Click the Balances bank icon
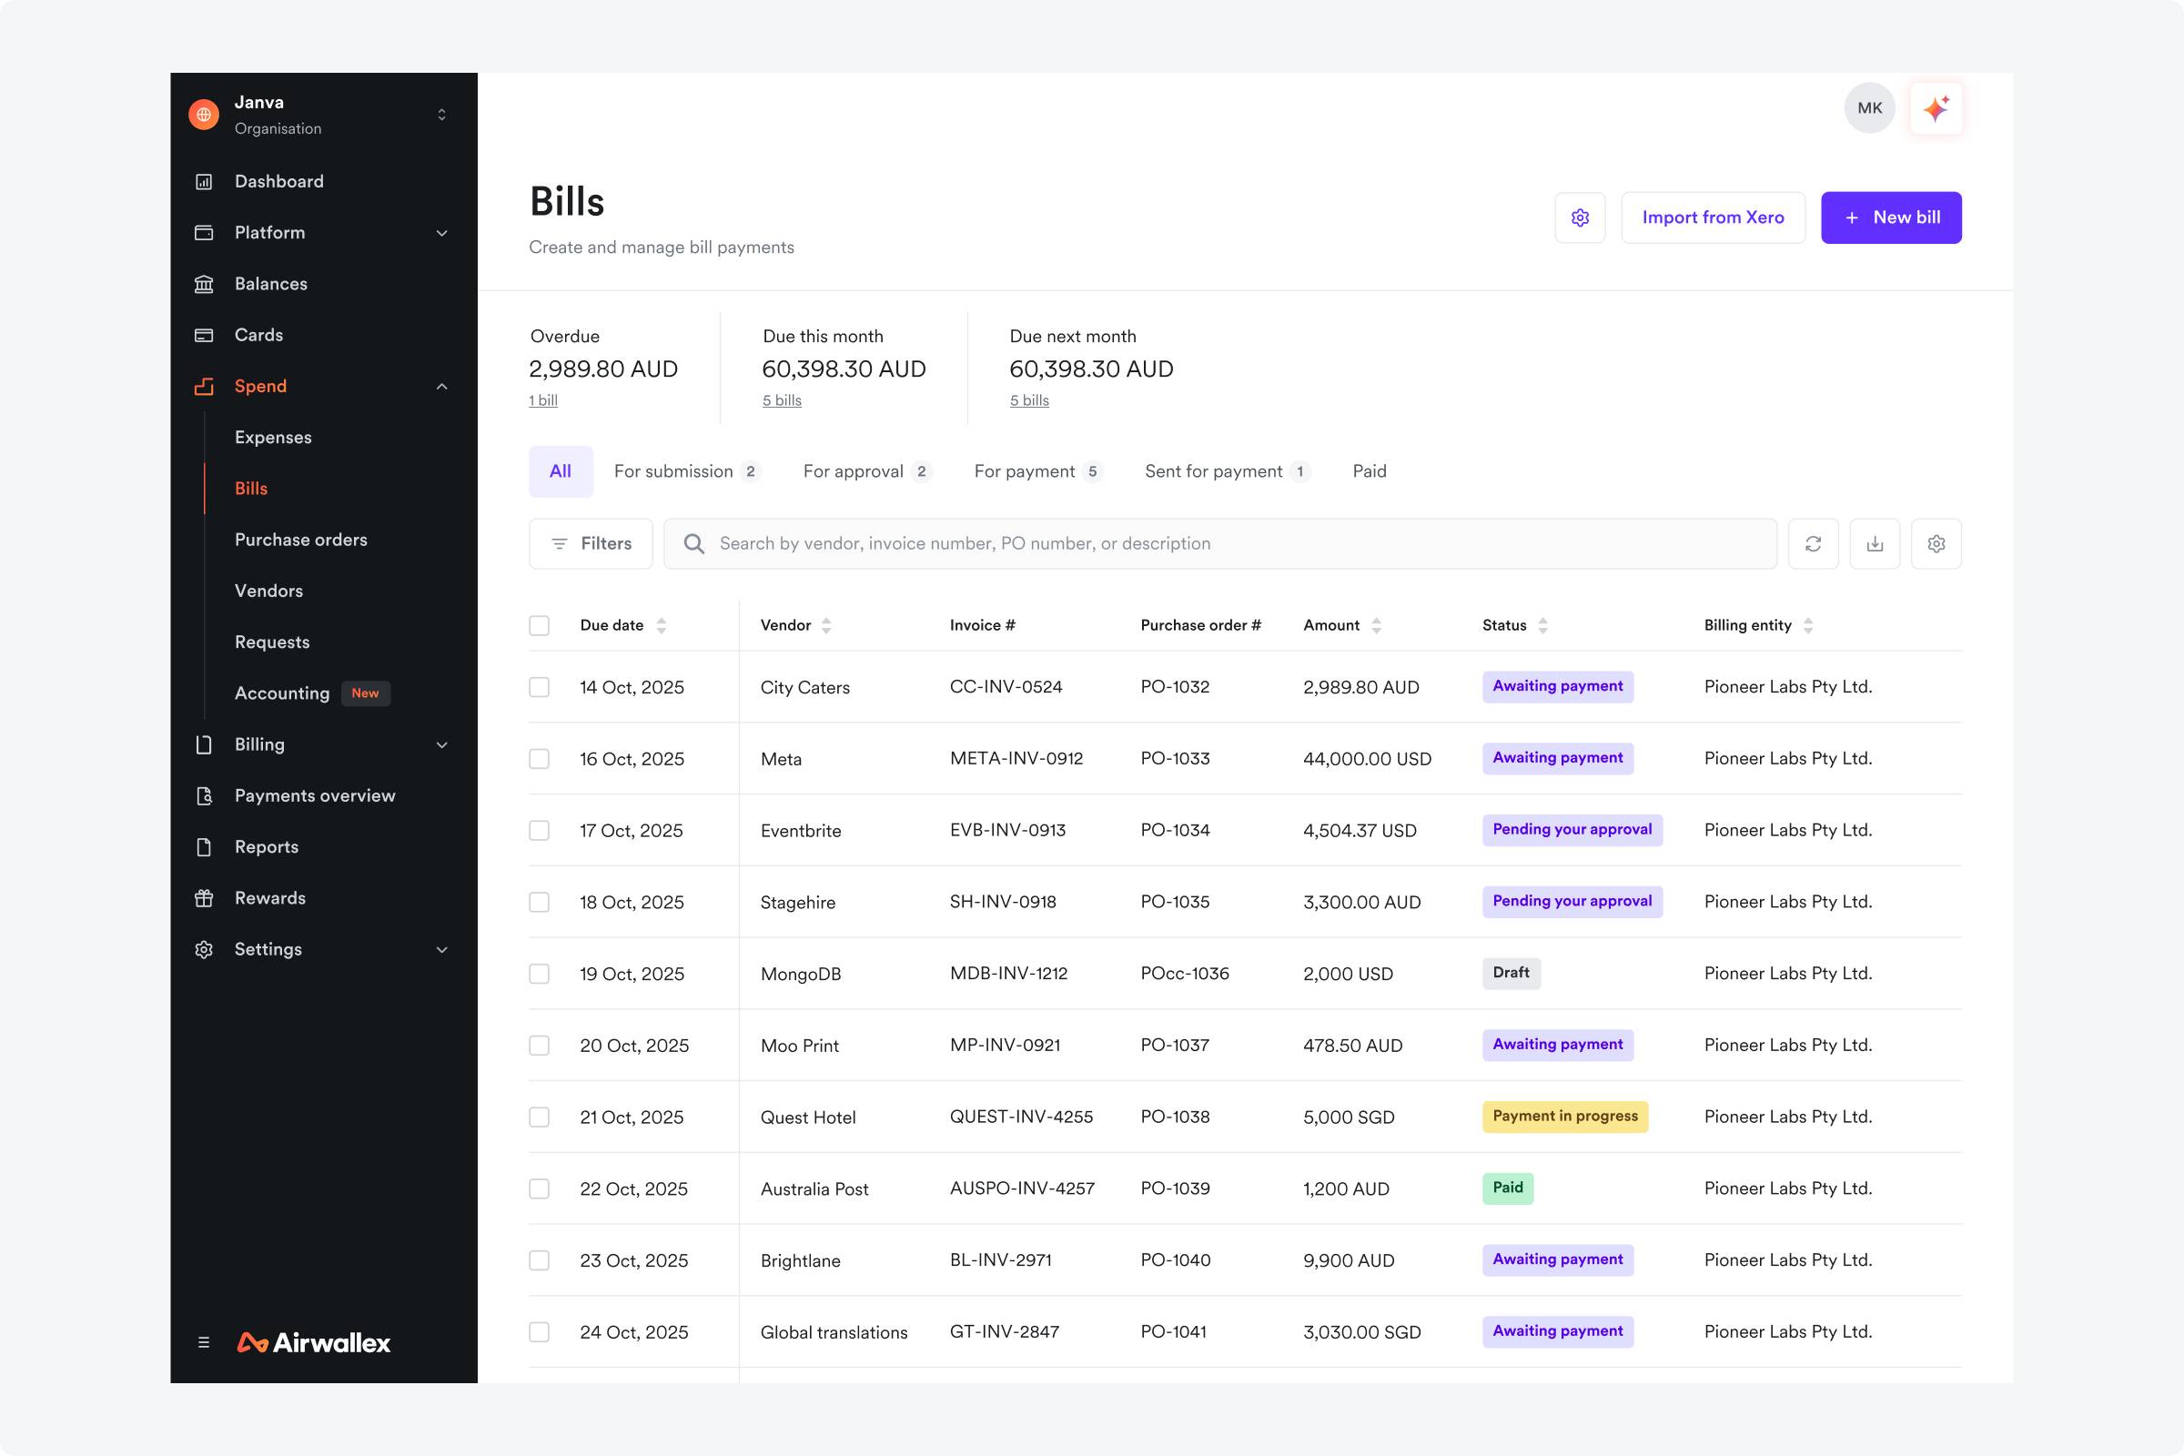The image size is (2184, 1456). (x=204, y=283)
